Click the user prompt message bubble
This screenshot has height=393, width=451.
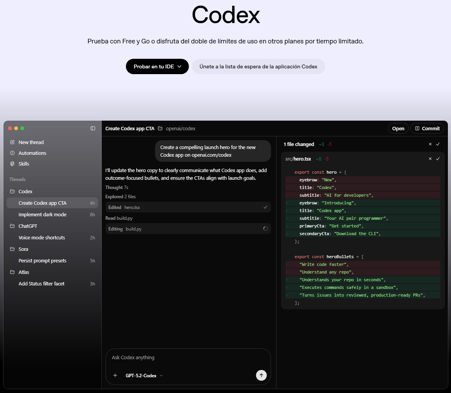[x=213, y=151]
